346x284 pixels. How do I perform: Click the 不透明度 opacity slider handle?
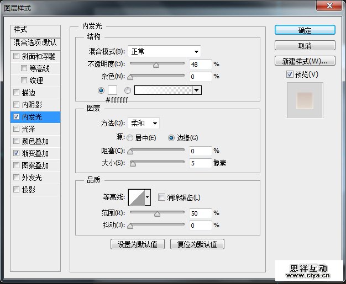pos(156,65)
